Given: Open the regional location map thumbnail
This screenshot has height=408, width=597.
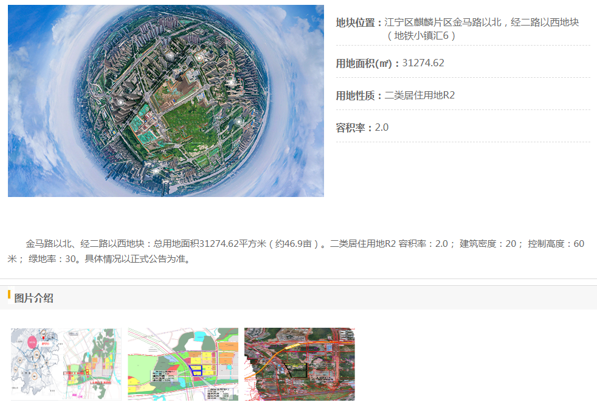Looking at the screenshot, I should click(66, 364).
